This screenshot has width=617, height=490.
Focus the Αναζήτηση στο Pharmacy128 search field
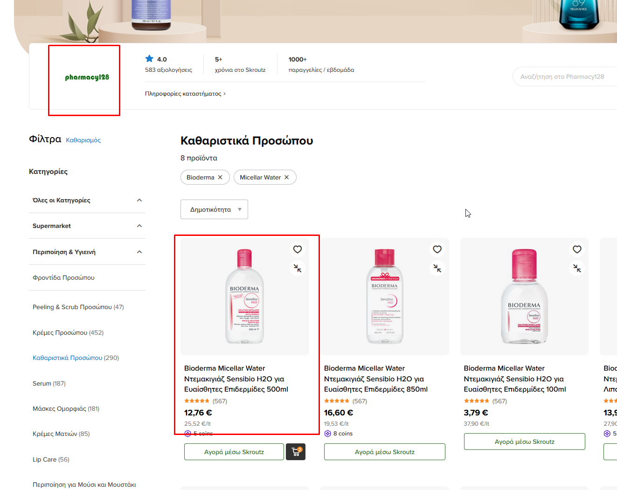pyautogui.click(x=565, y=76)
